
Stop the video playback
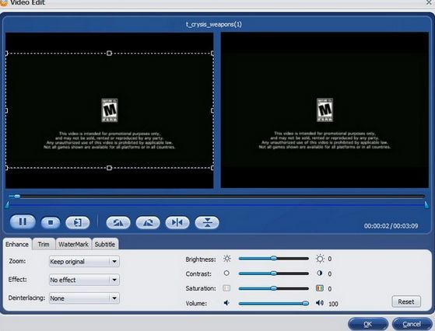click(x=51, y=222)
